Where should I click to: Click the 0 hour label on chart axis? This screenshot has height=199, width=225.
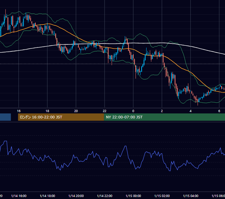pos(133,111)
